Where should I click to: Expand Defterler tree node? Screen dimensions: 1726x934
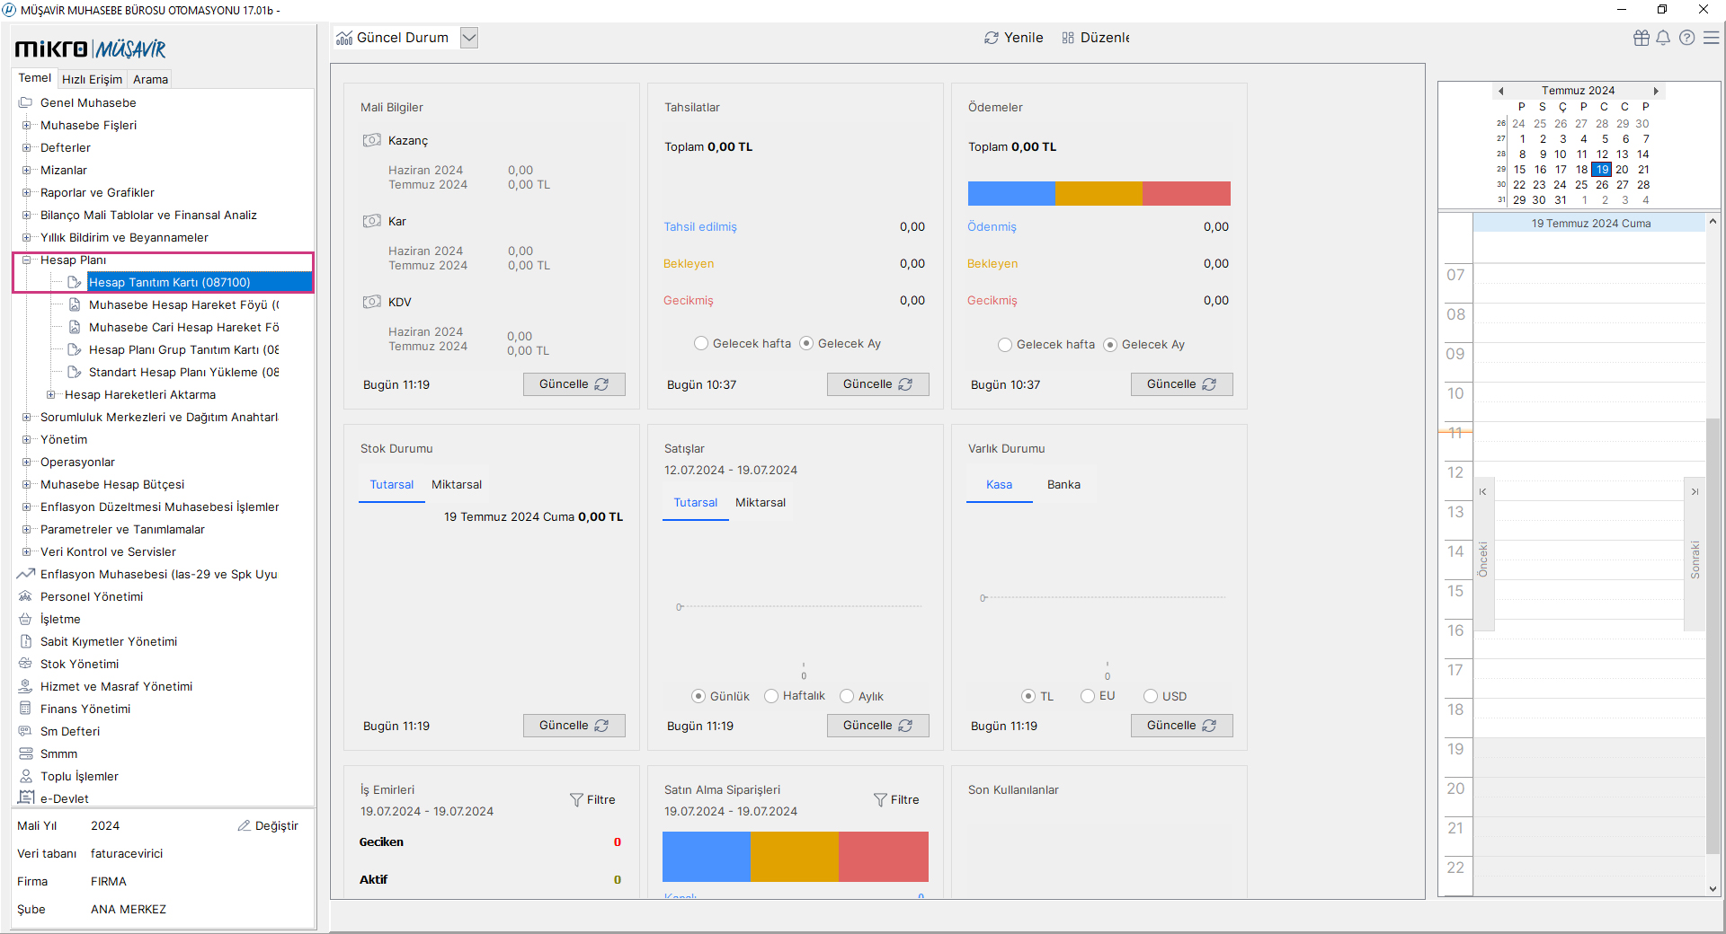click(26, 147)
